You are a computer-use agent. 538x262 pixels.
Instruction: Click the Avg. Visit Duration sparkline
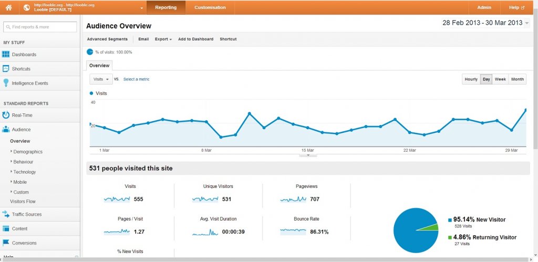(205, 232)
